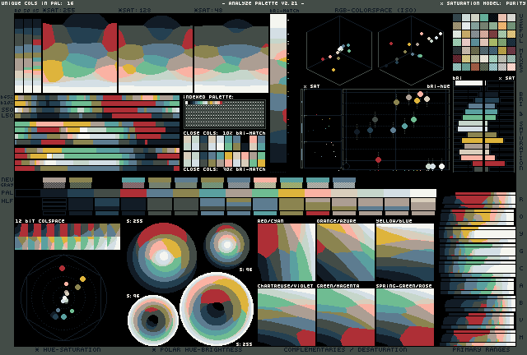Screen dimensions: 527x355
Task: Click the top-left 'S: 255' polar label
Action: [135, 221]
